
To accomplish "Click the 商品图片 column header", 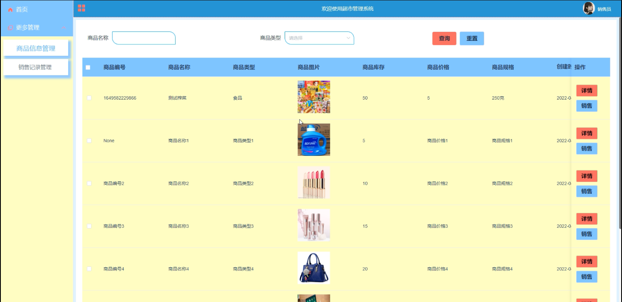I will (309, 67).
